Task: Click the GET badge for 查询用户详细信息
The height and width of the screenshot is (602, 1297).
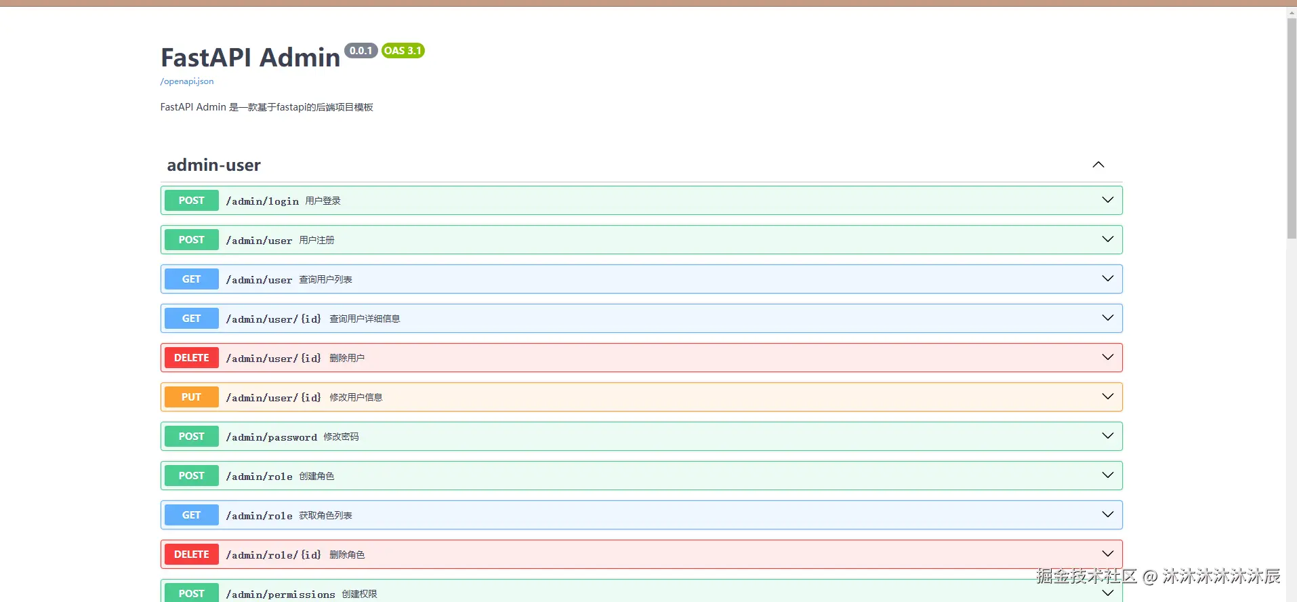Action: (192, 319)
